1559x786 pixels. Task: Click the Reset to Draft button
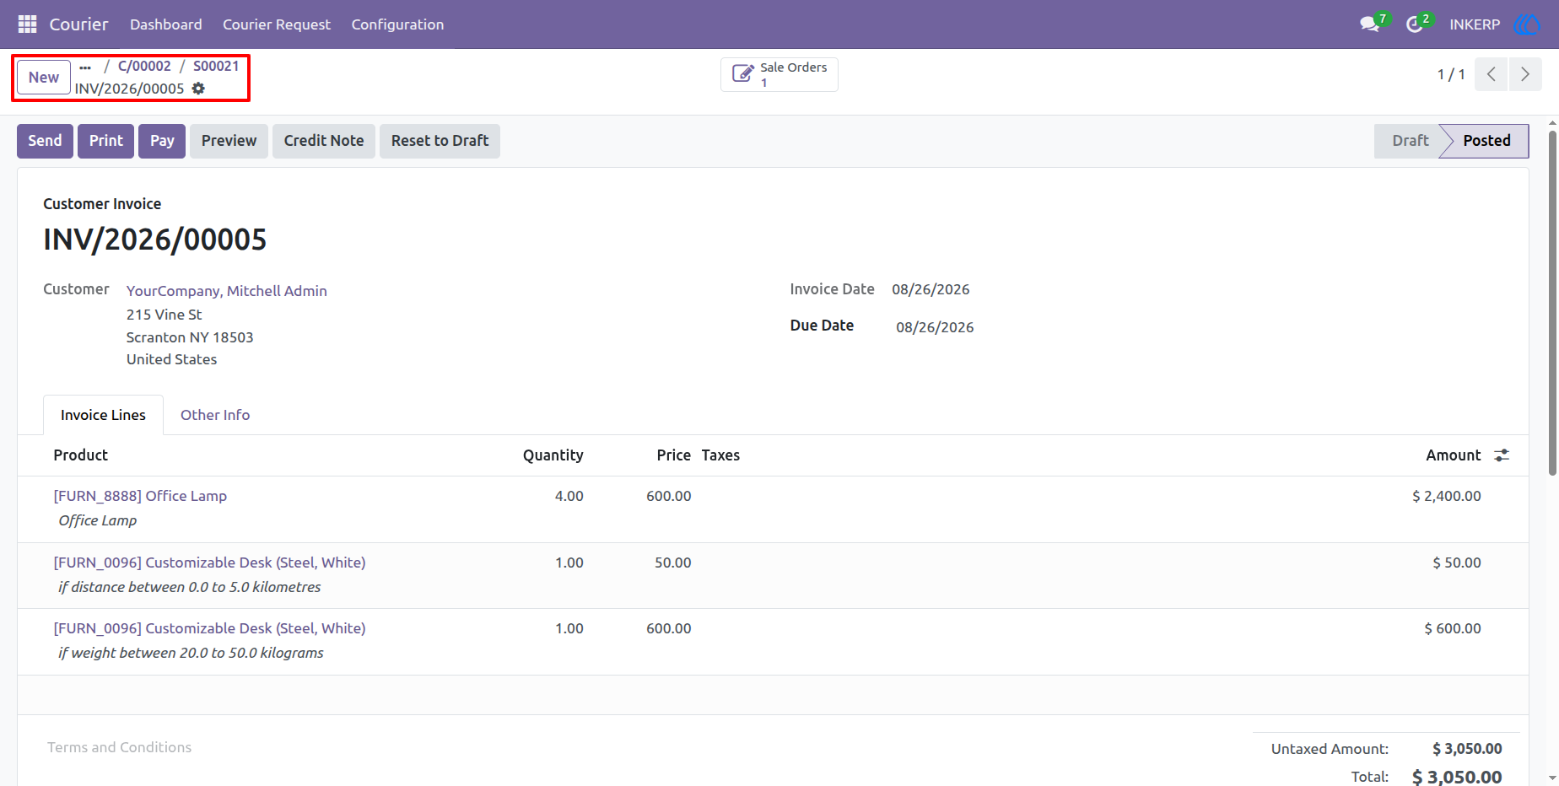click(x=440, y=141)
